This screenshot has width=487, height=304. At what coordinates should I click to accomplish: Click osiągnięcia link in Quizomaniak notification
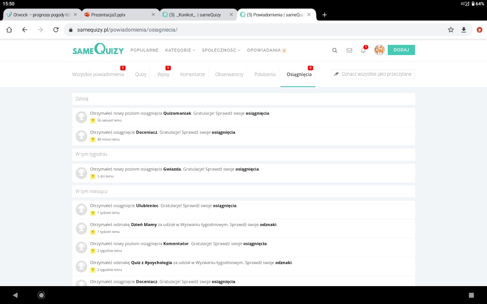coord(257,113)
